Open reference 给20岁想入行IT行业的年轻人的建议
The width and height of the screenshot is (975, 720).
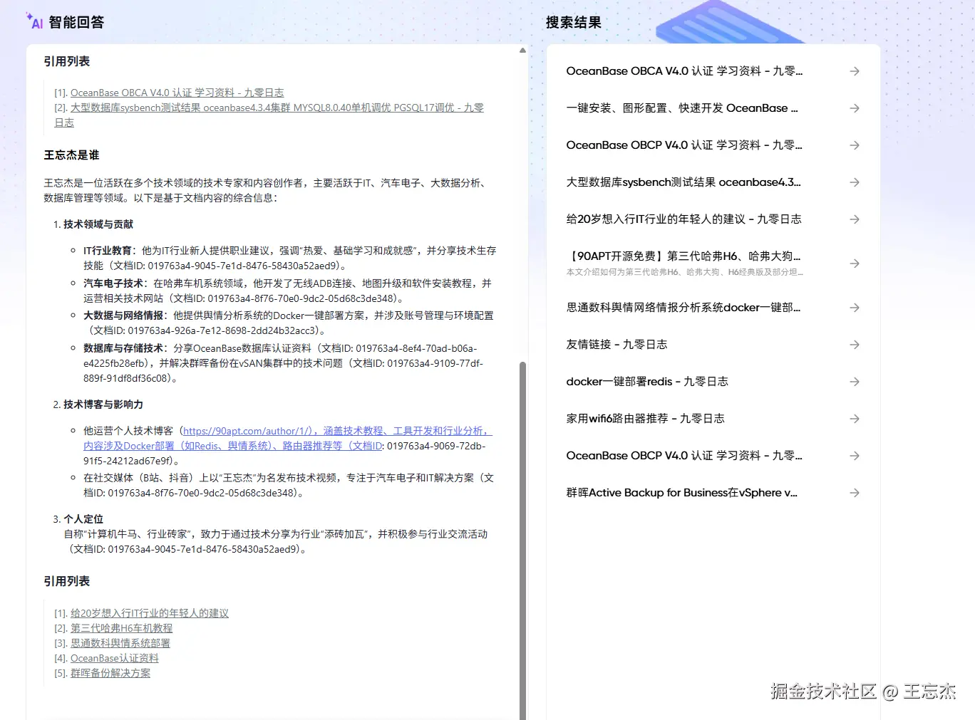tap(150, 613)
